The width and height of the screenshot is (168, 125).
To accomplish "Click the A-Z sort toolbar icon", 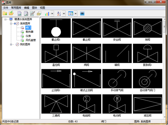I will [x=59, y=14].
